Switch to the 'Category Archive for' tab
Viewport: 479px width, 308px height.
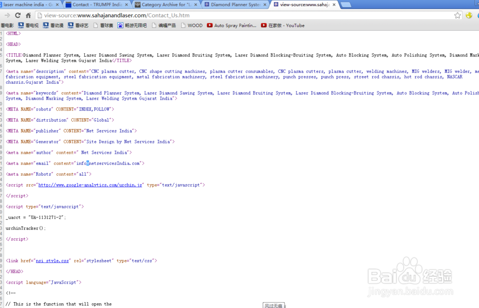pos(167,5)
